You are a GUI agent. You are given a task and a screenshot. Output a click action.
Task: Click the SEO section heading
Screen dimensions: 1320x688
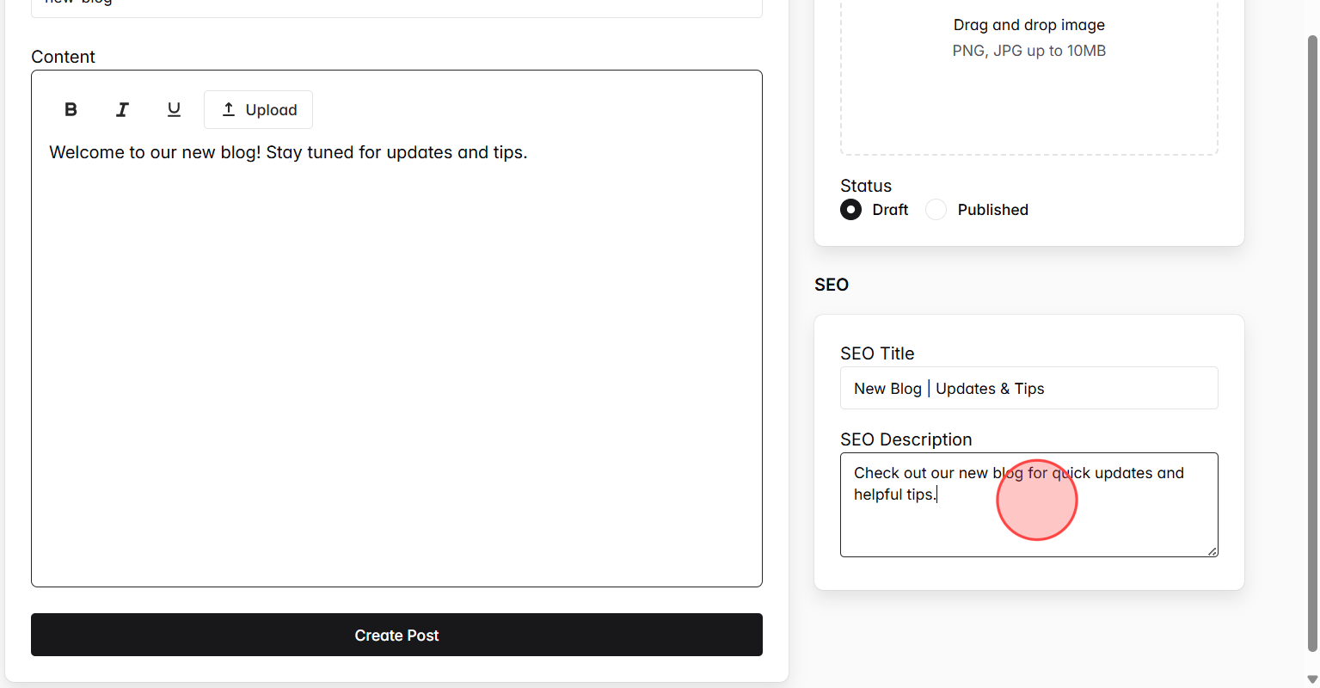tap(831, 285)
